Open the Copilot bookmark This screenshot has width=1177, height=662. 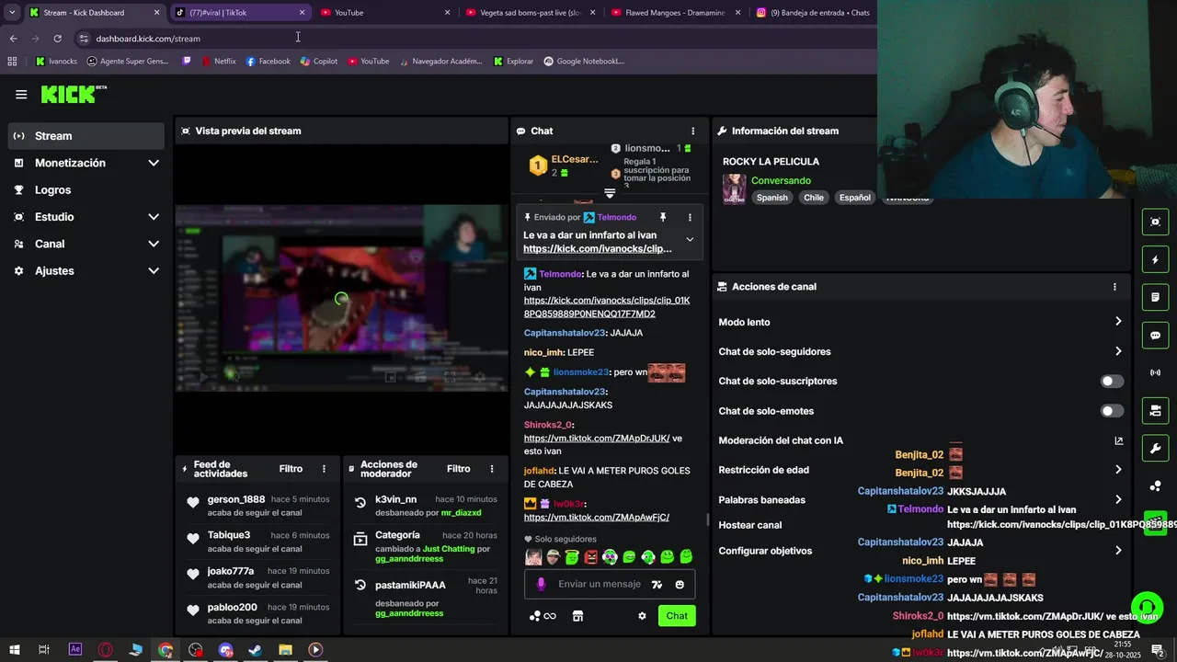319,62
